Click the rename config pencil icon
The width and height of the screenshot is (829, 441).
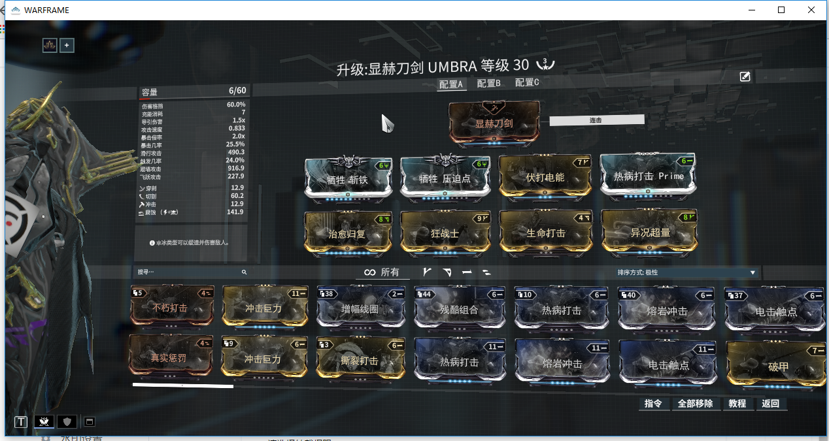coord(745,76)
